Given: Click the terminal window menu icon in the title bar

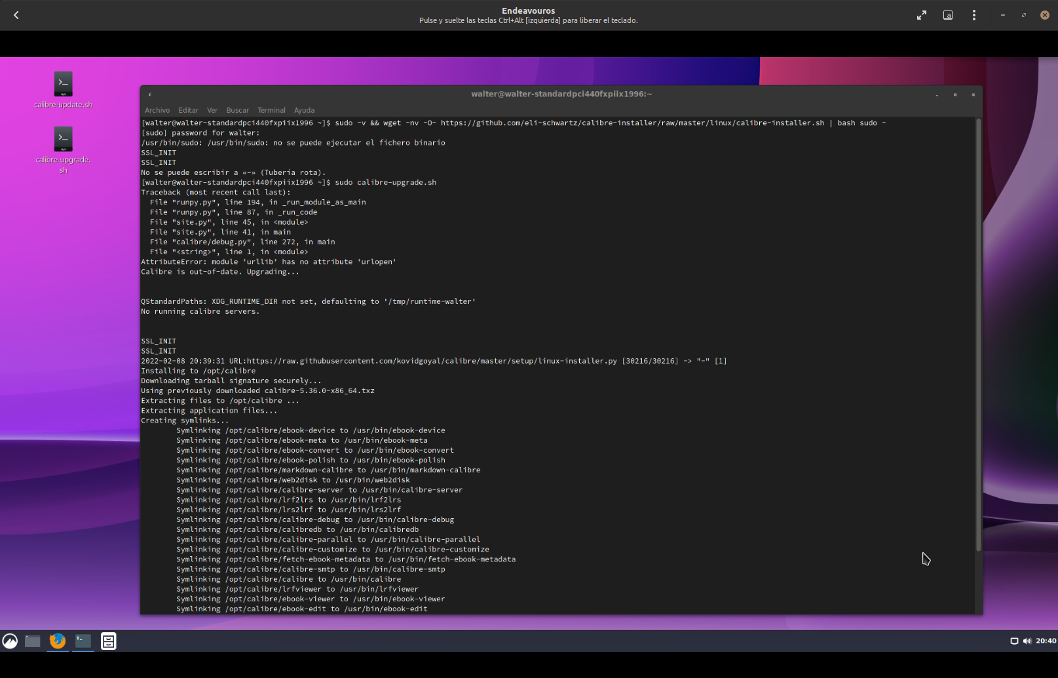Looking at the screenshot, I should tap(150, 94).
